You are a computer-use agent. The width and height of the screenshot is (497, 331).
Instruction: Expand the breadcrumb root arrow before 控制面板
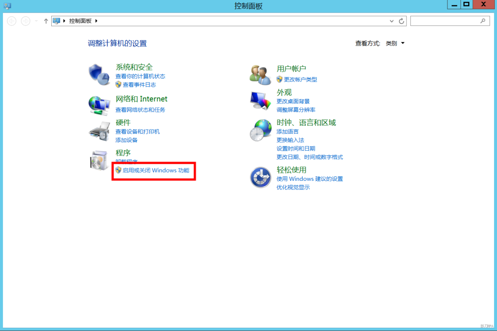click(65, 21)
